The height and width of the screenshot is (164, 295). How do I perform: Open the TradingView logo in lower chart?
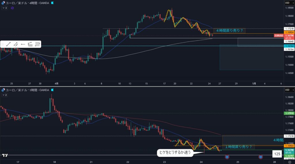click(x=5, y=155)
